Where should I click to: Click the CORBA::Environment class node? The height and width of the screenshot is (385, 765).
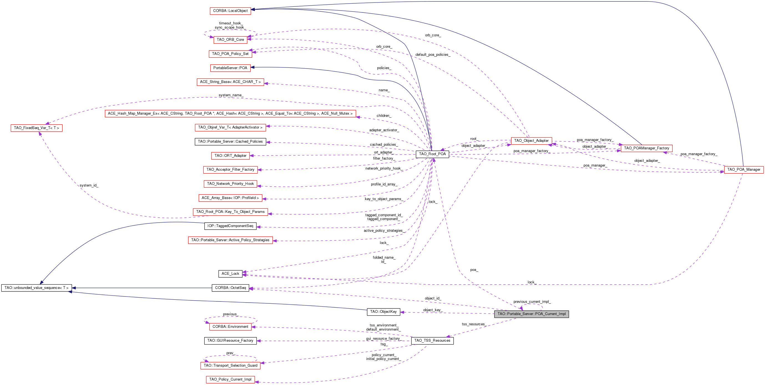coord(230,326)
